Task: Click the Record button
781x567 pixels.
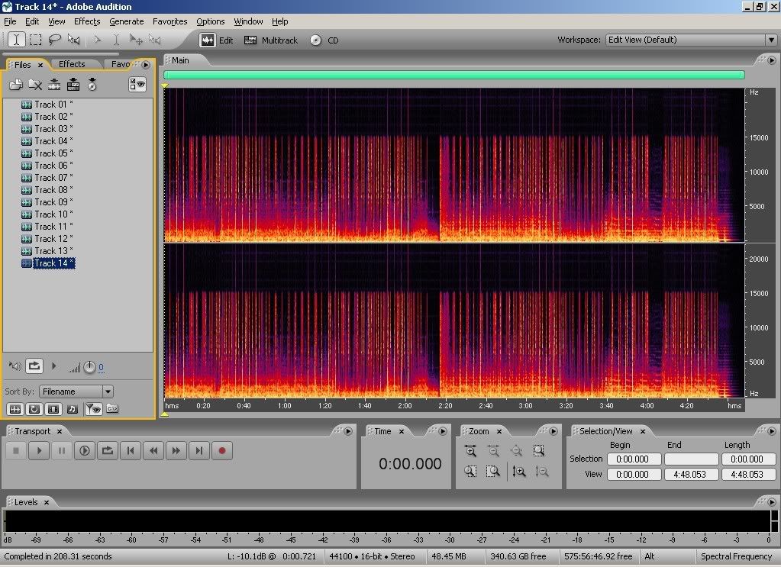Action: [222, 451]
